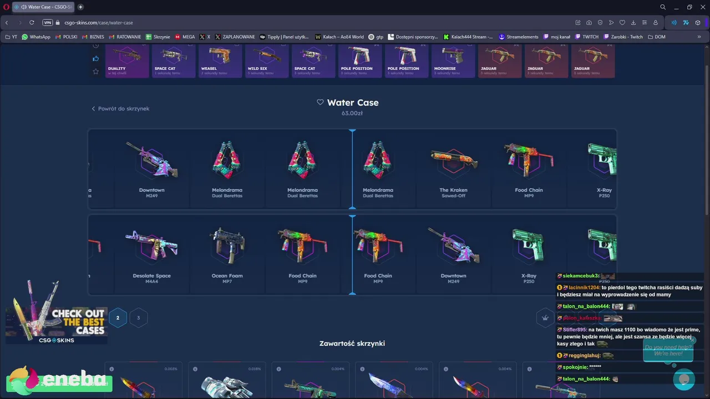Viewport: 710px width, 399px height.
Task: Select case count hexagon 3
Action: click(x=138, y=318)
